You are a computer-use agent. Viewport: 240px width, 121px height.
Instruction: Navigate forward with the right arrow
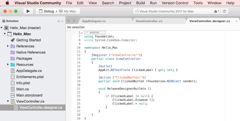74,21
